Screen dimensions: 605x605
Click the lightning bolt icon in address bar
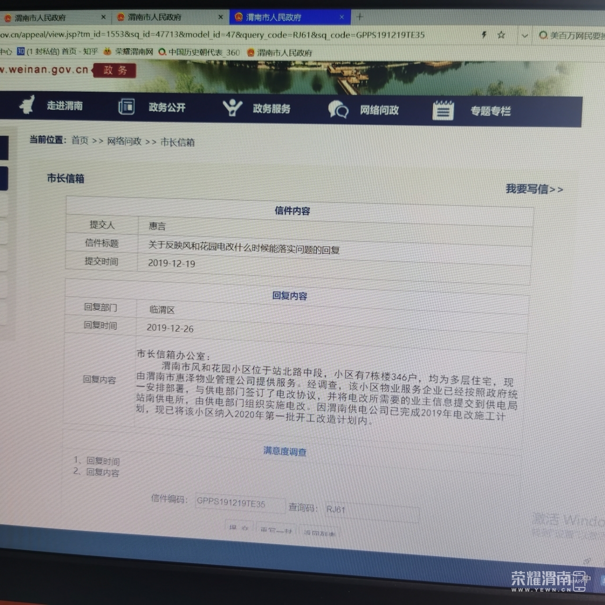[x=484, y=35]
